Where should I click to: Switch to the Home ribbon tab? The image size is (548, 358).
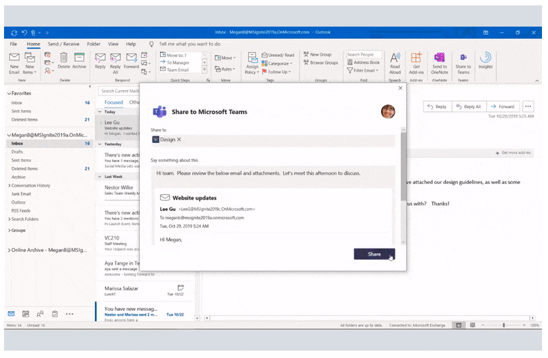(34, 44)
